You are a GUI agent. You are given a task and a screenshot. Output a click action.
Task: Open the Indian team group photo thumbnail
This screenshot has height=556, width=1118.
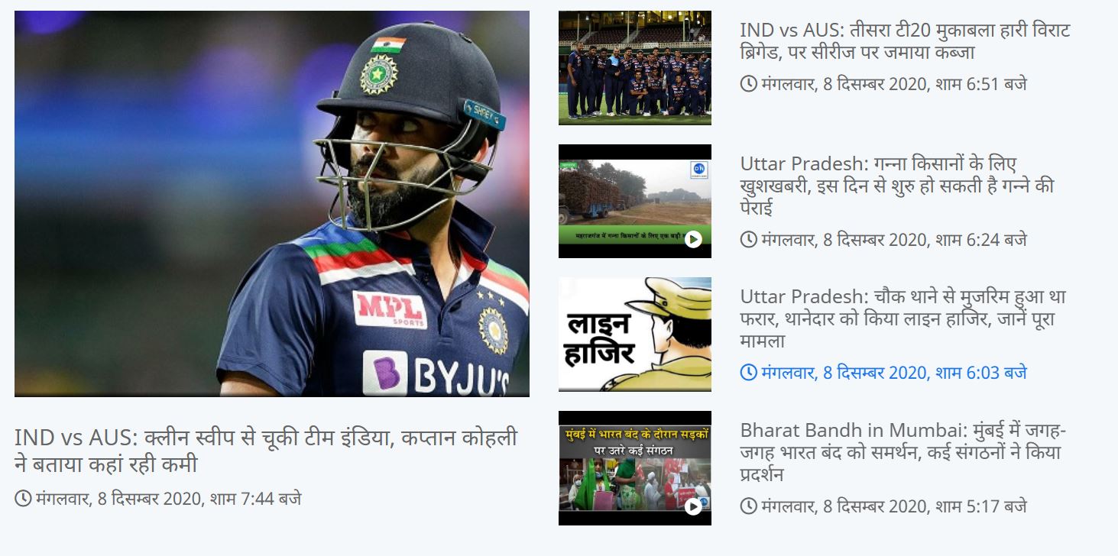click(635, 68)
